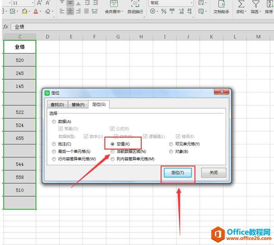The width and height of the screenshot is (274, 245).
Task: Click the Merge and Center (合并居中) icon
Action: coord(114,4)
